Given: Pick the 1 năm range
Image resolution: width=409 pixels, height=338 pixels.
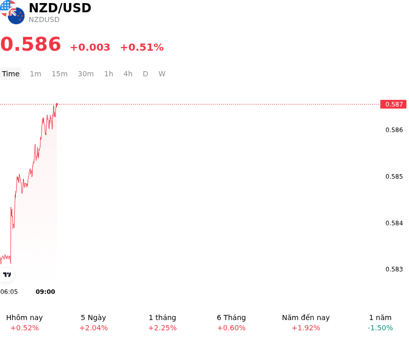Looking at the screenshot, I should point(380,323).
